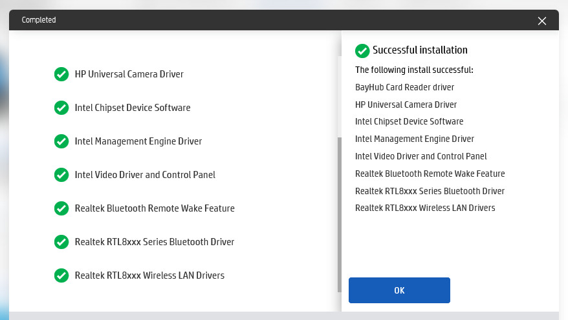Click the OK button
568x320 pixels.
tap(399, 290)
